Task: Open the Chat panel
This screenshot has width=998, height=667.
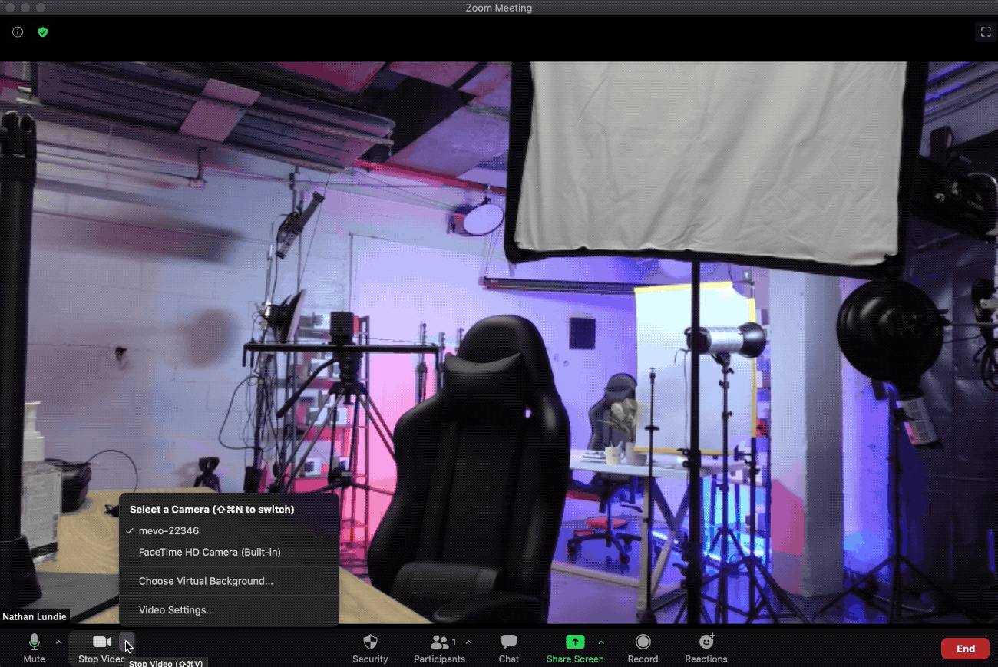Action: 508,648
